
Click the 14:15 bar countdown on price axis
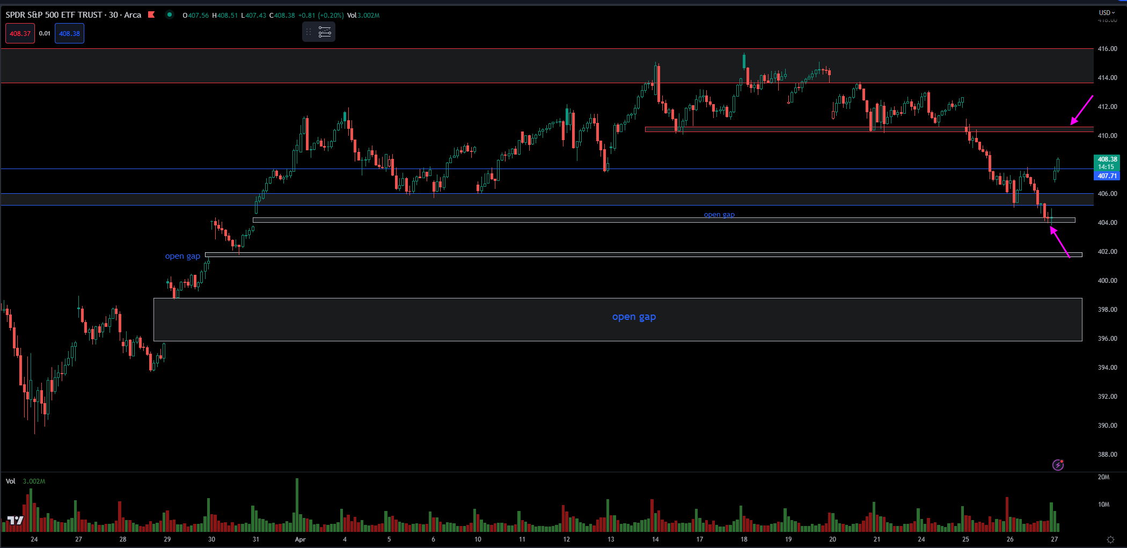click(1106, 167)
